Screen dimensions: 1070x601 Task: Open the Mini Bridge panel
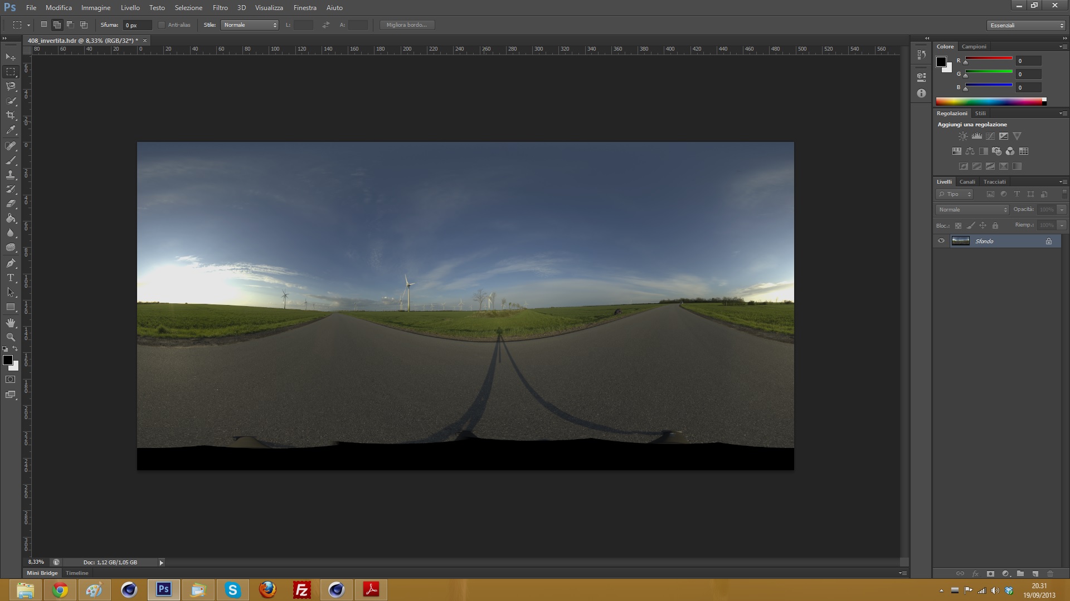(42, 573)
